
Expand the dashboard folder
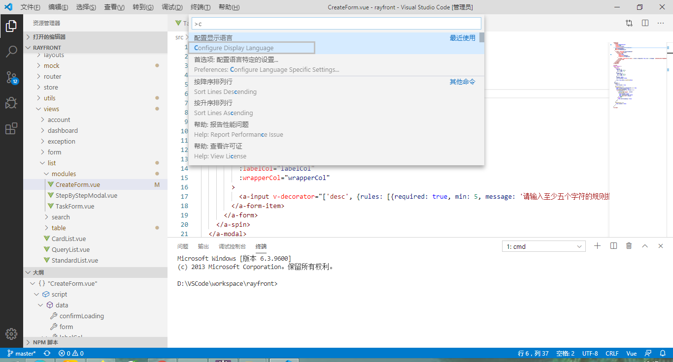(95, 130)
